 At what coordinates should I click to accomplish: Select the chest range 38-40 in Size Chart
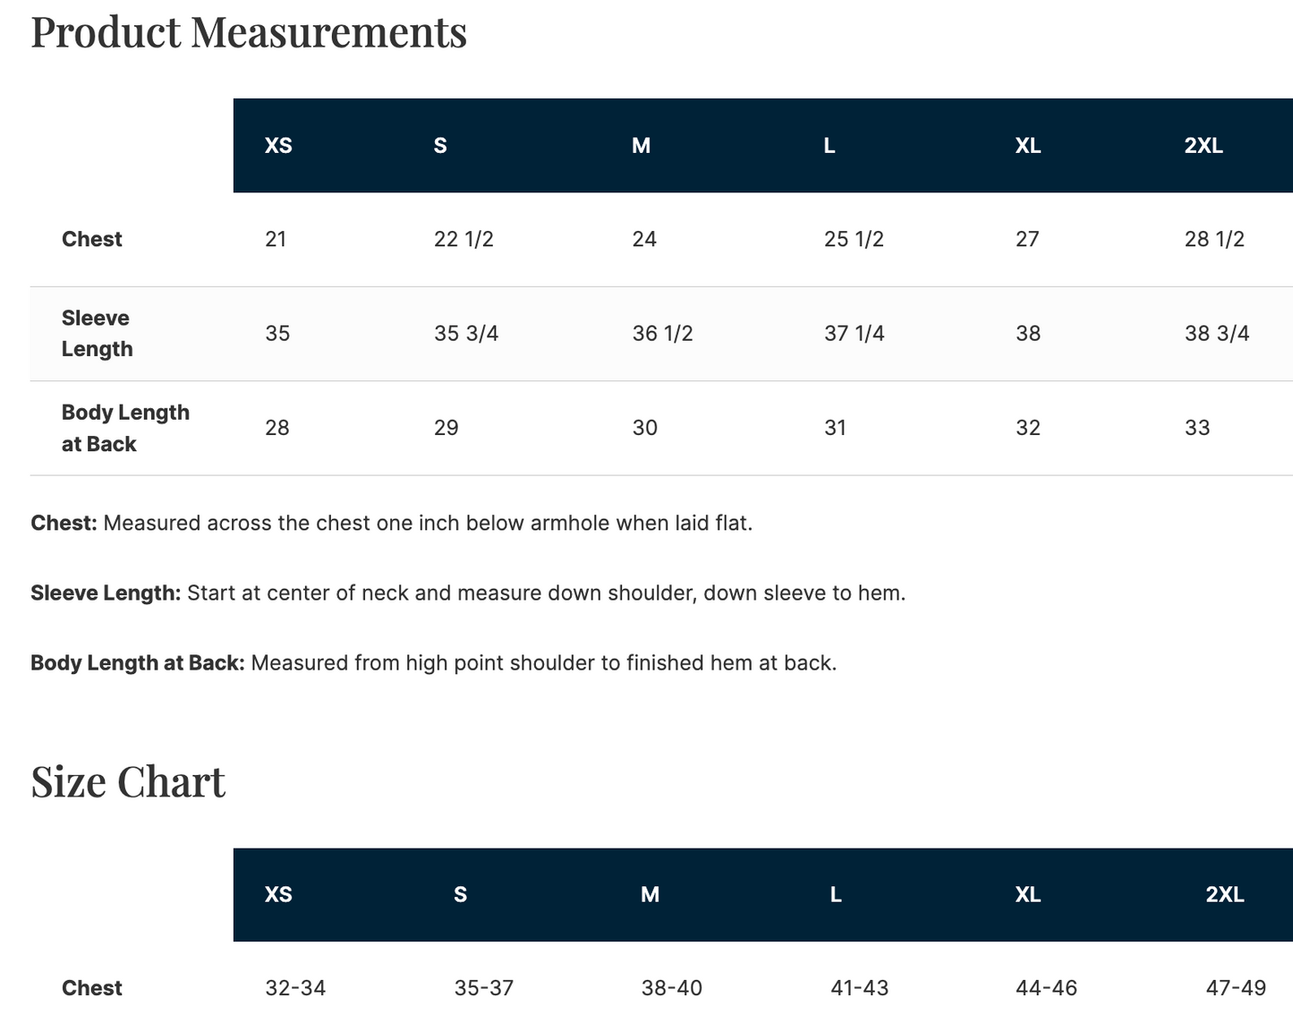click(671, 988)
